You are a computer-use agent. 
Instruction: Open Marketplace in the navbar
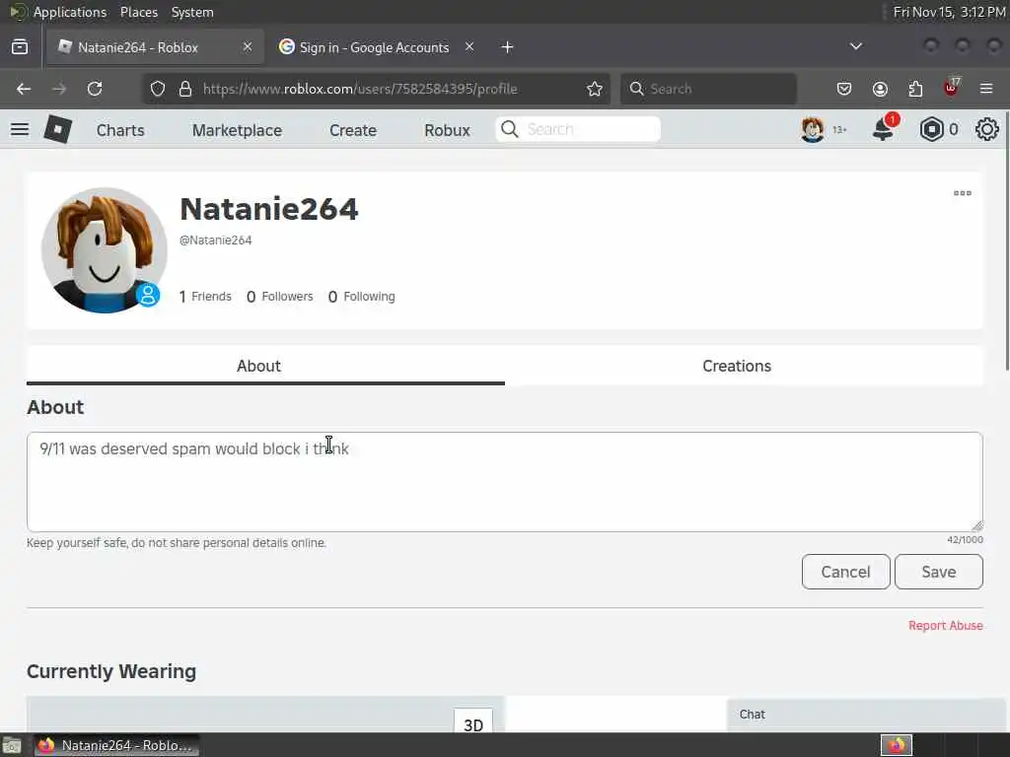(x=237, y=130)
